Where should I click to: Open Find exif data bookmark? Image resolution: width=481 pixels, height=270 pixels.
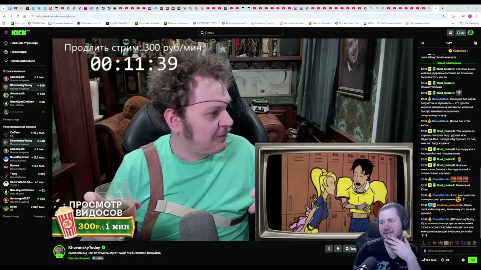click(x=347, y=23)
